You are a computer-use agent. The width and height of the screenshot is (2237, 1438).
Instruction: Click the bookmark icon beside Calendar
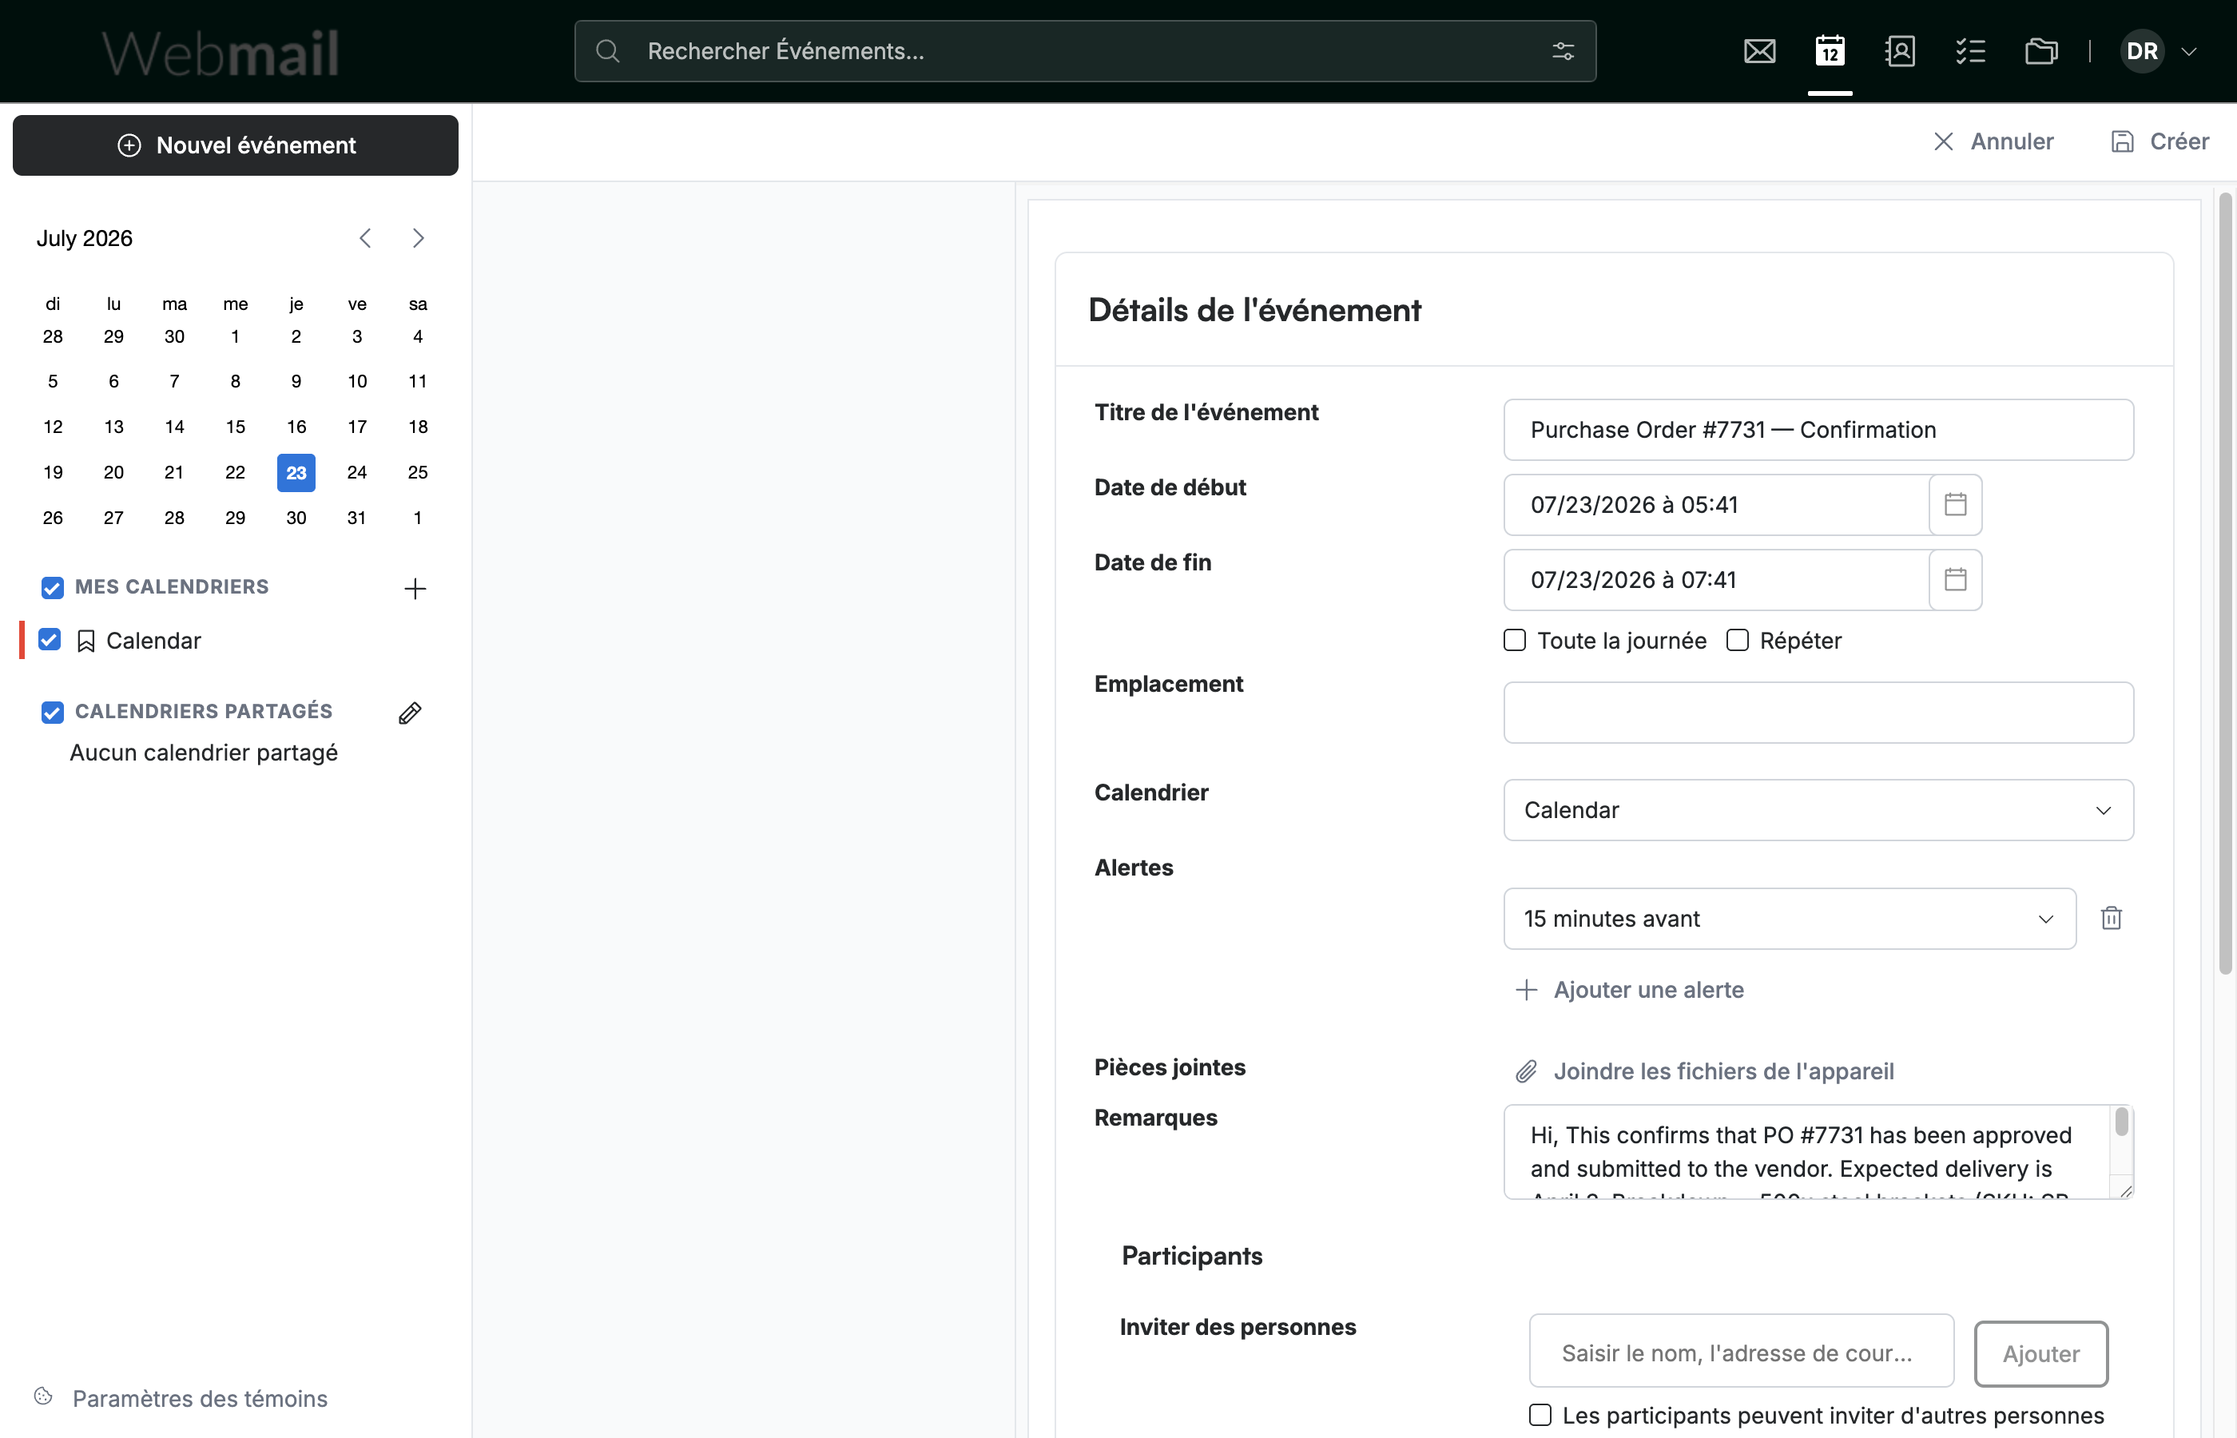coord(86,641)
